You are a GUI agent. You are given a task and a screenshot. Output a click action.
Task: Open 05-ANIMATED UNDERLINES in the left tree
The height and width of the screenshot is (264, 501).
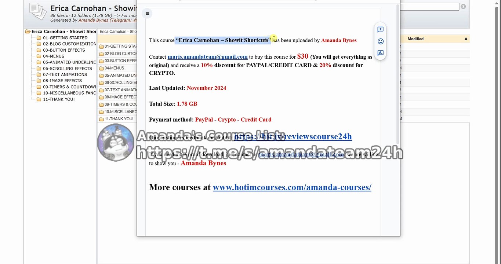coord(69,62)
